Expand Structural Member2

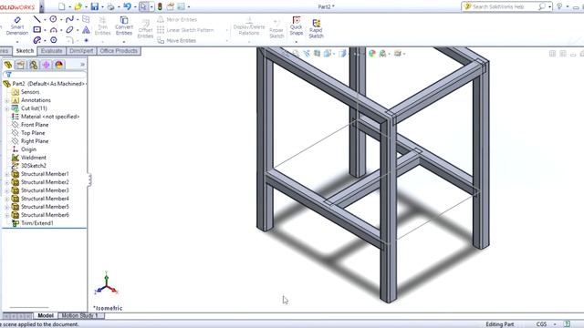(x=6, y=182)
